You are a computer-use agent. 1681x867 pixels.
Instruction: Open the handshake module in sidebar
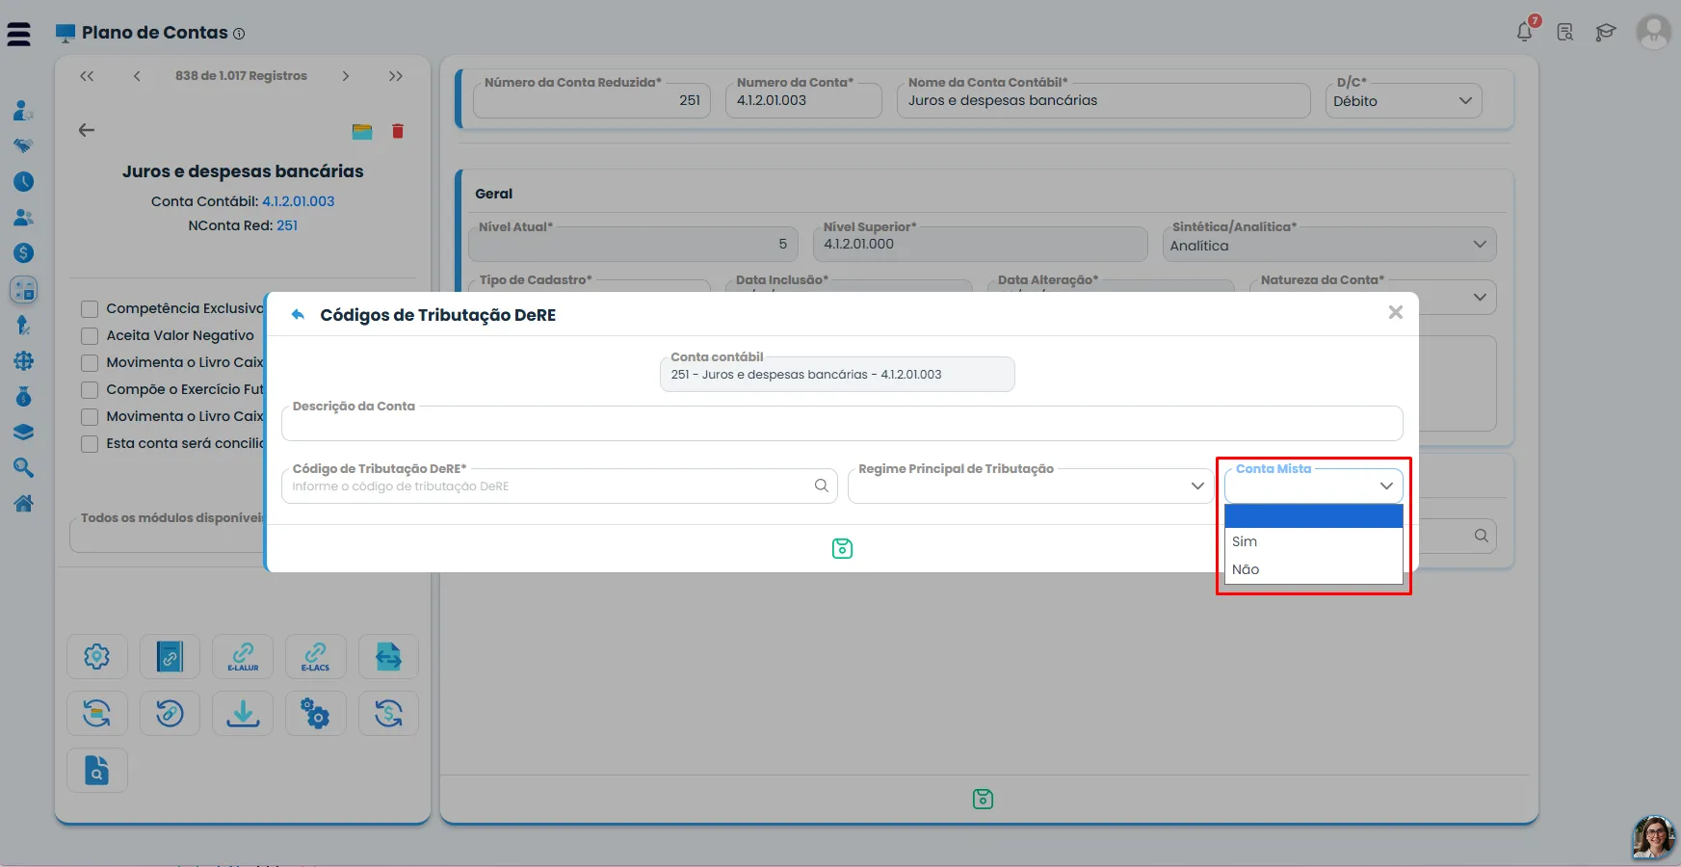pyautogui.click(x=23, y=146)
